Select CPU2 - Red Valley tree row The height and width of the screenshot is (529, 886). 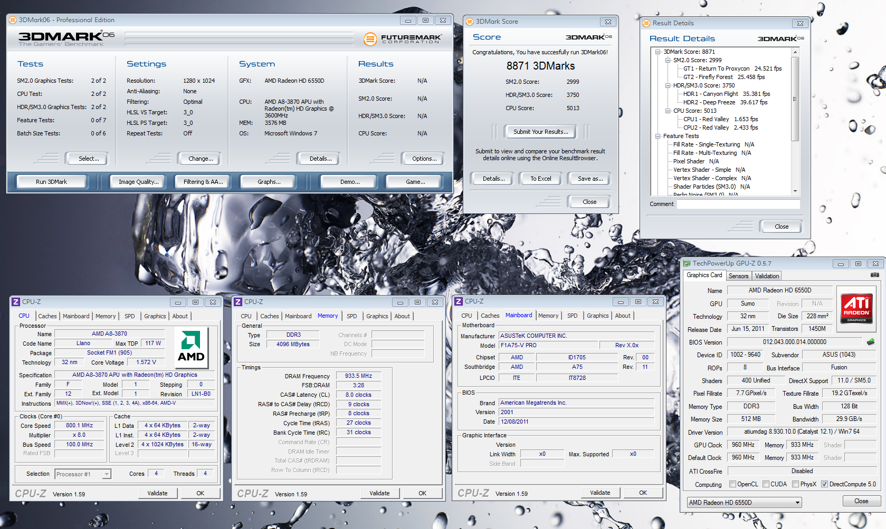(720, 128)
